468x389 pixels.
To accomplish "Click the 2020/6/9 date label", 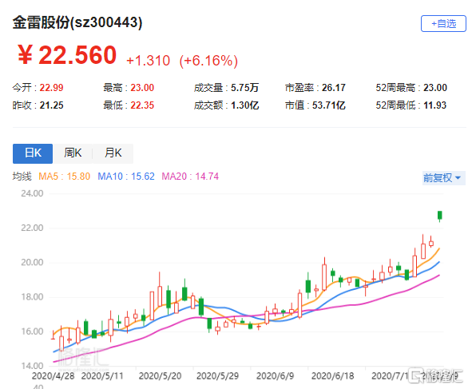I will coord(275,376).
